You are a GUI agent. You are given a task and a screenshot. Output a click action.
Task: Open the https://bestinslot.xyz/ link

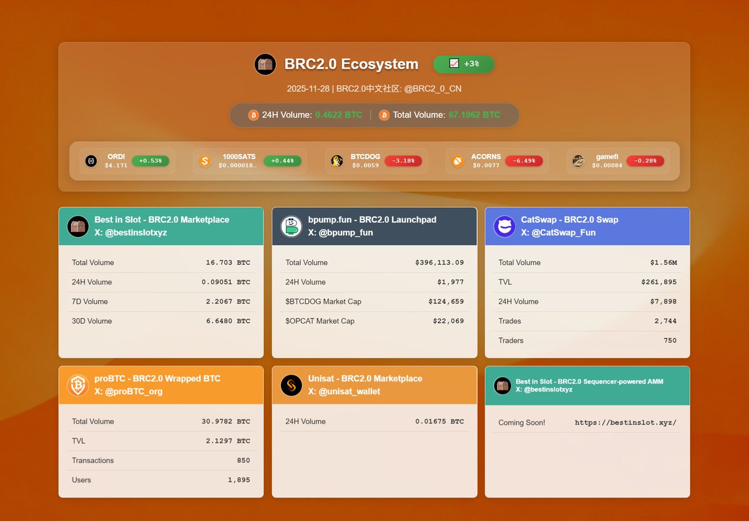click(x=625, y=423)
